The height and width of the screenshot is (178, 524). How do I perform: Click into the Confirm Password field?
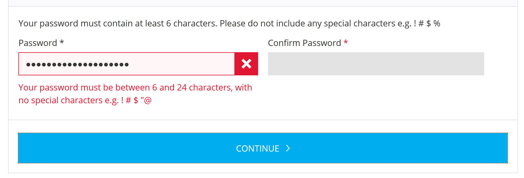(x=376, y=64)
